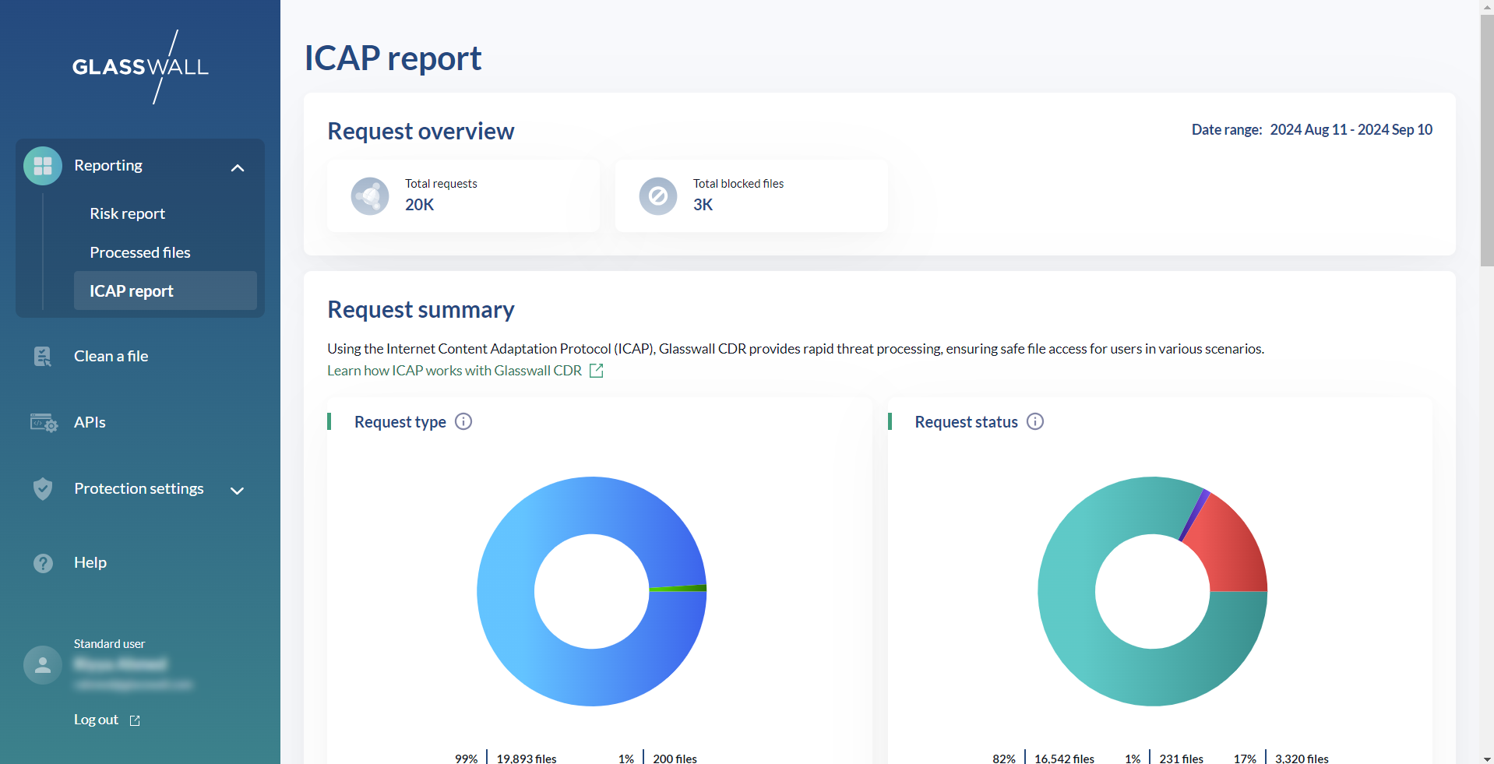Viewport: 1494px width, 764px height.
Task: Click the Glasswall logo
Action: 140,67
